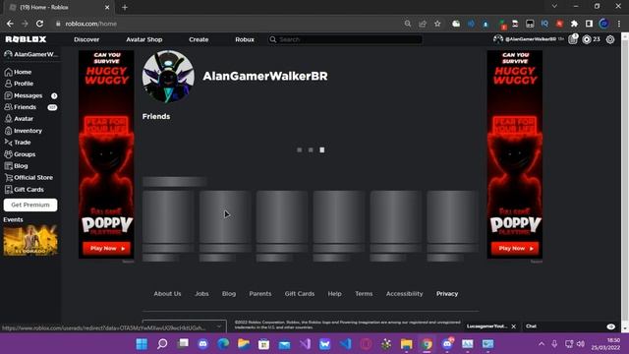This screenshot has width=629, height=354.
Task: Open the notifications icon in Roblox header
Action: coord(573,39)
